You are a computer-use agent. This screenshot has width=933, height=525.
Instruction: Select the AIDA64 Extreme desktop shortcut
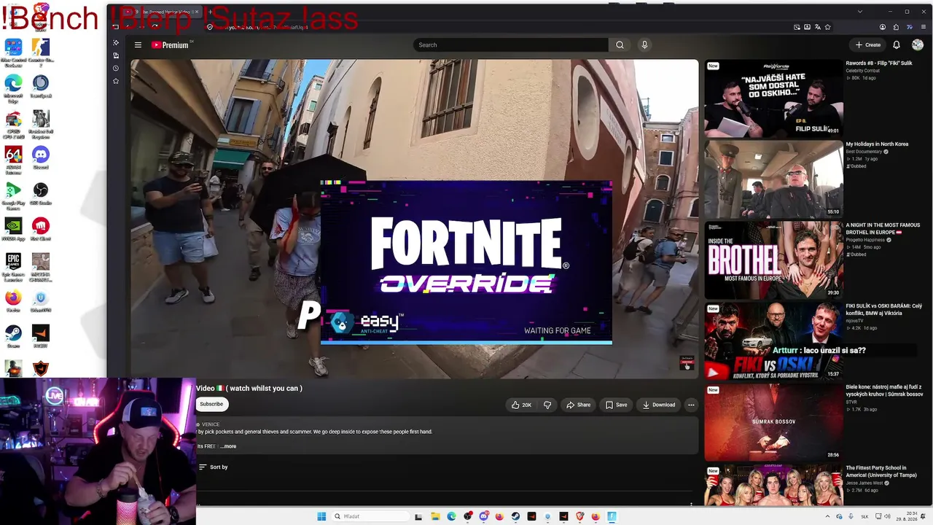13,160
